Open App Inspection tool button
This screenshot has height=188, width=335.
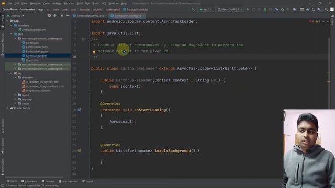(x=69, y=181)
